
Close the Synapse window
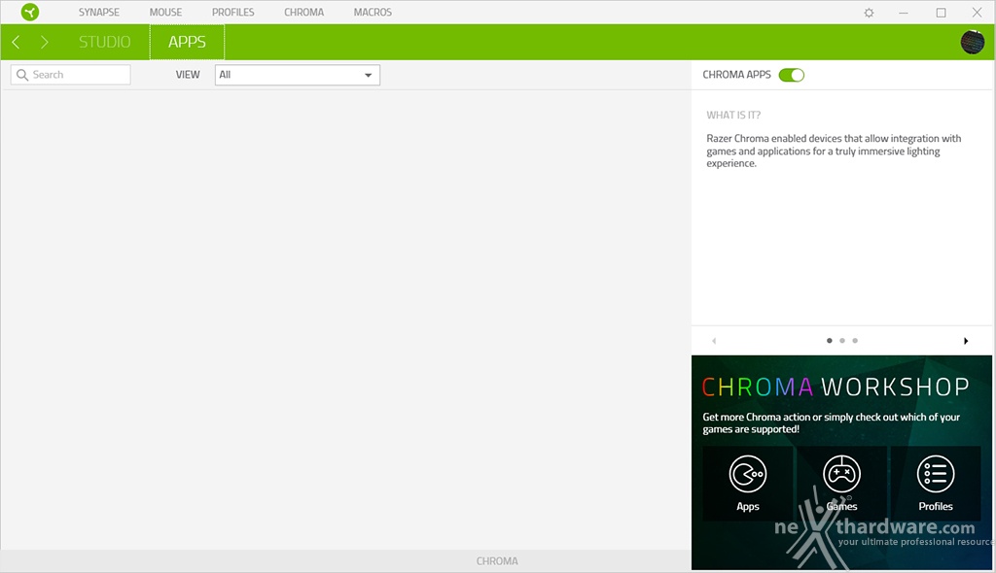pos(977,13)
